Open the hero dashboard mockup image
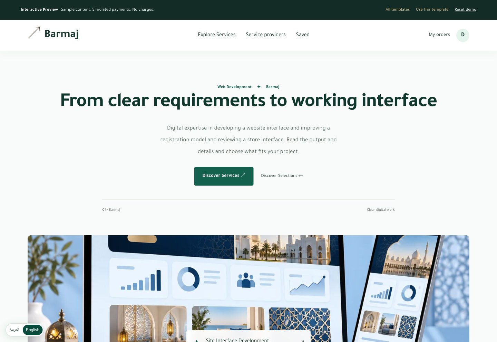The height and width of the screenshot is (342, 497). point(248,288)
